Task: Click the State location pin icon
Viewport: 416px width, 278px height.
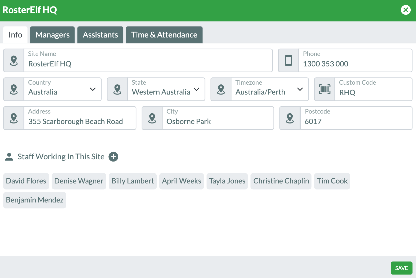Action: pyautogui.click(x=117, y=89)
